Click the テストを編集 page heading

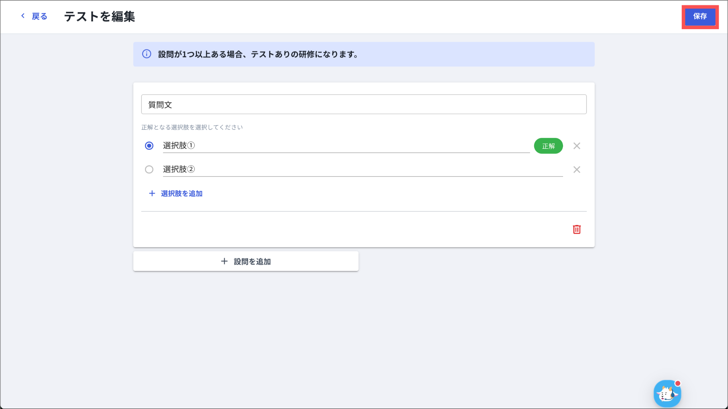(100, 17)
